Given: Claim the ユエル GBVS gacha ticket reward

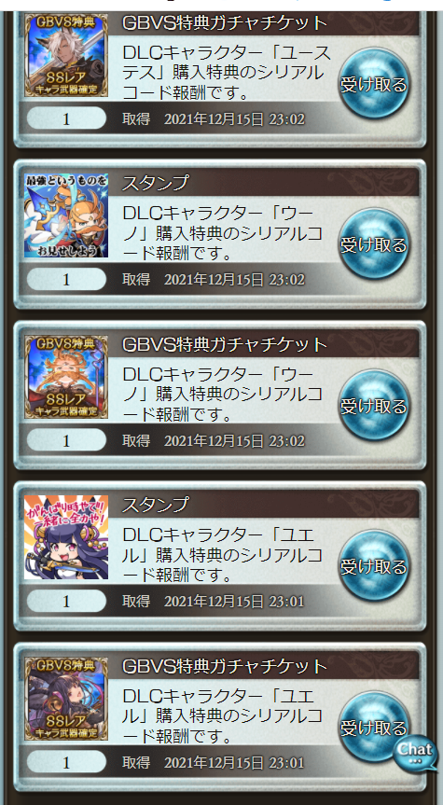Looking at the screenshot, I should (374, 727).
